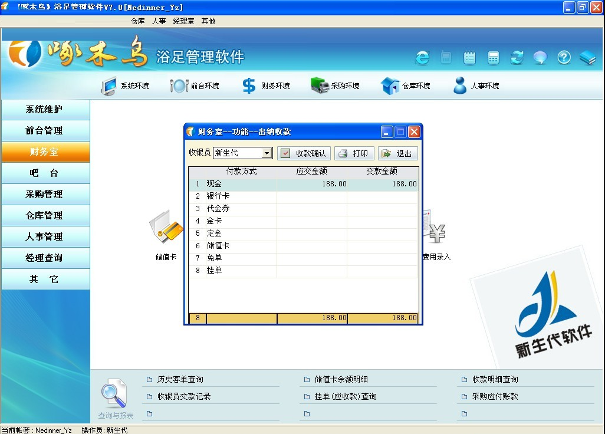Click the refresh arrows icon

pos(517,57)
